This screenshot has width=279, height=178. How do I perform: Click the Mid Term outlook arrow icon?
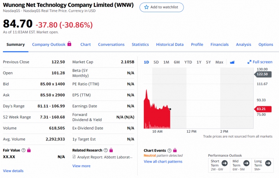[246, 163]
